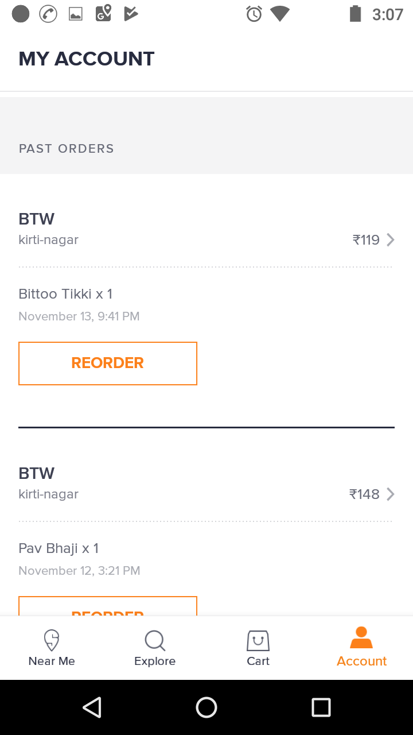Open the first BTW restaurant order
Screen dimensions: 413x735
click(37, 219)
